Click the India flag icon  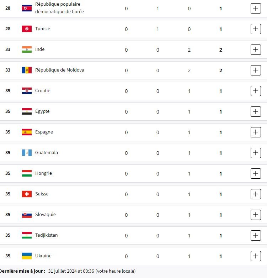coord(27,49)
